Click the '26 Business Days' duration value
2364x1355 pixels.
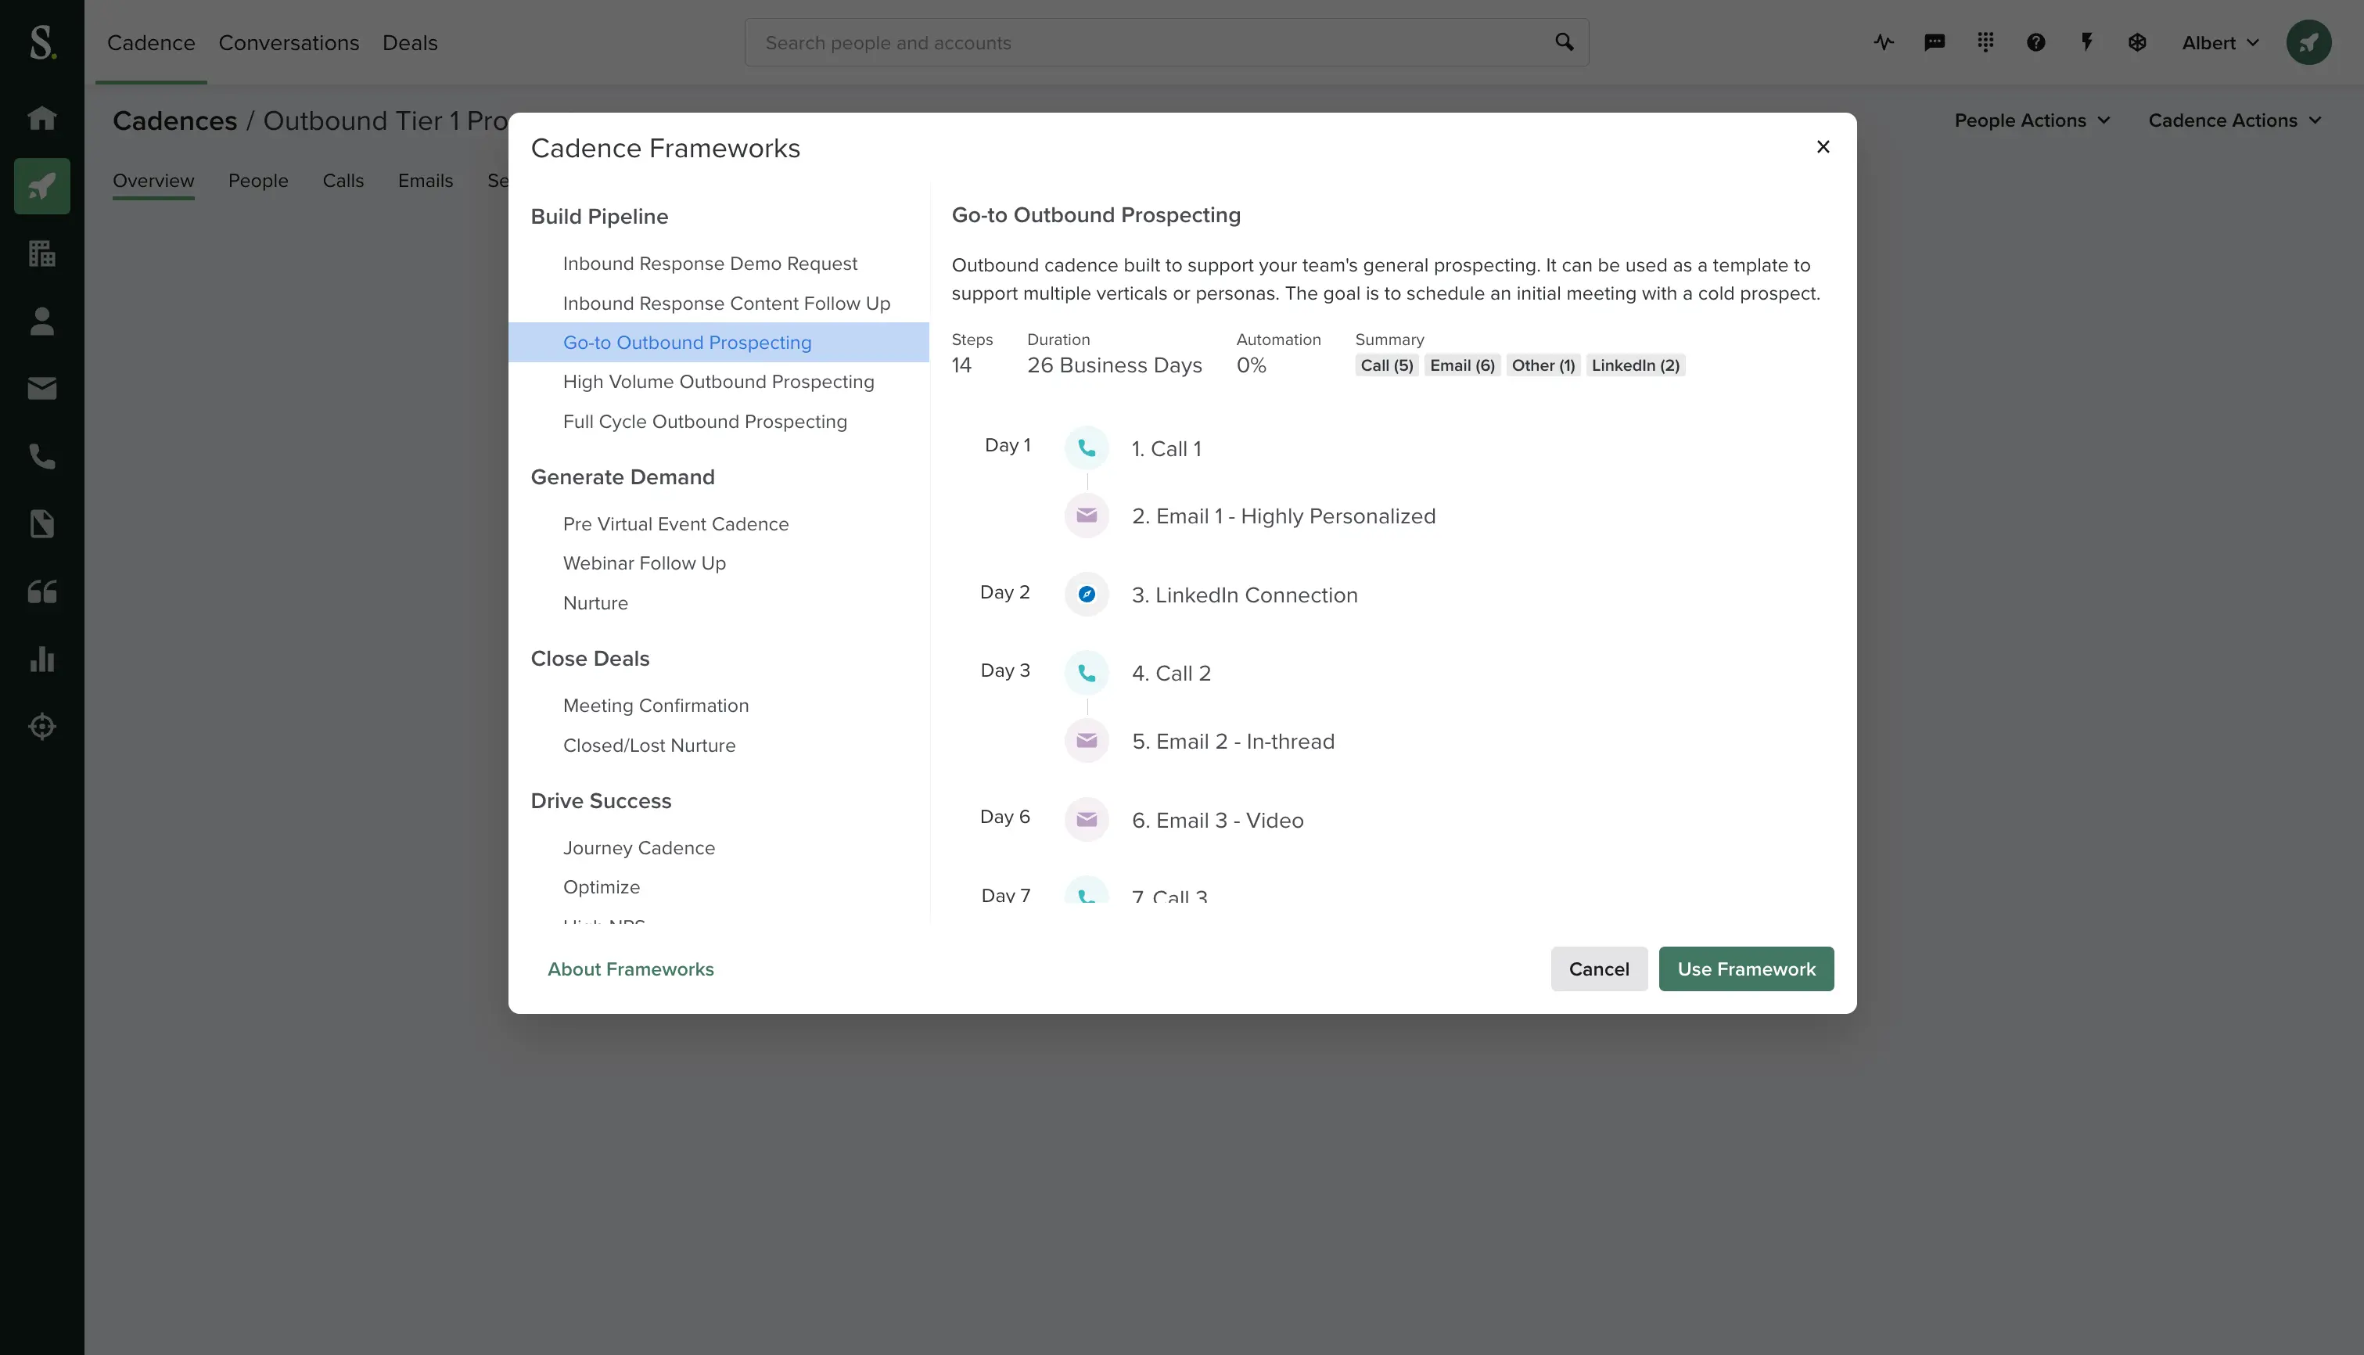(1114, 365)
